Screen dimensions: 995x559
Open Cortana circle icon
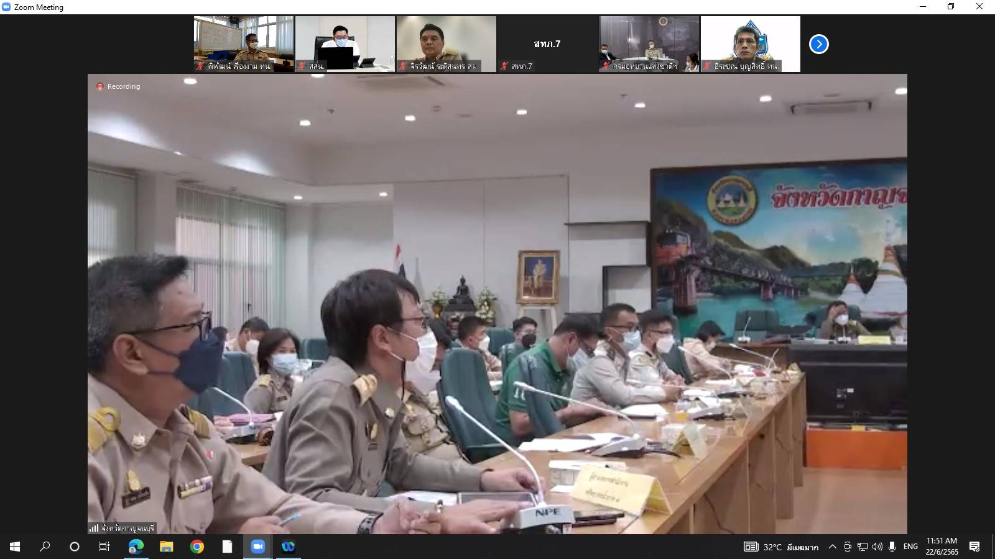point(75,547)
